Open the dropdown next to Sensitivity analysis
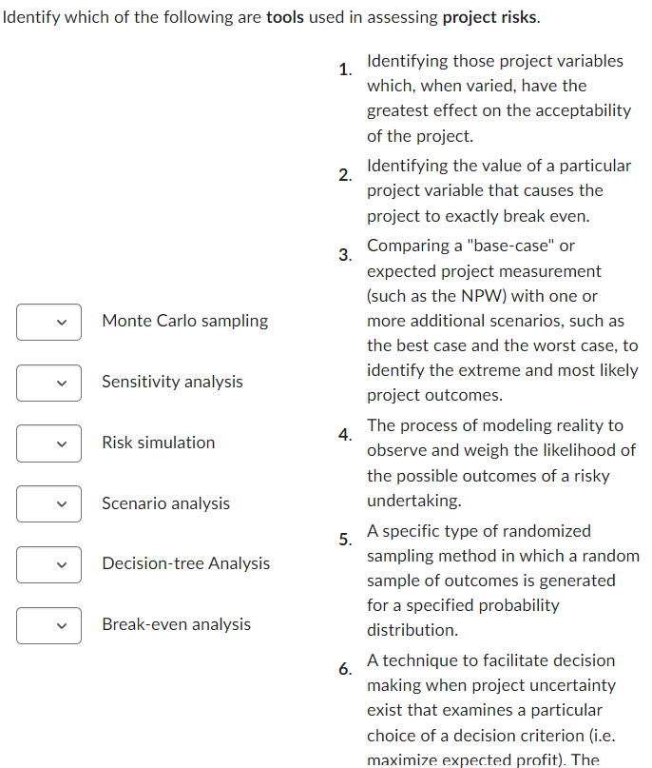Screen dimensions: 652x768 point(48,383)
